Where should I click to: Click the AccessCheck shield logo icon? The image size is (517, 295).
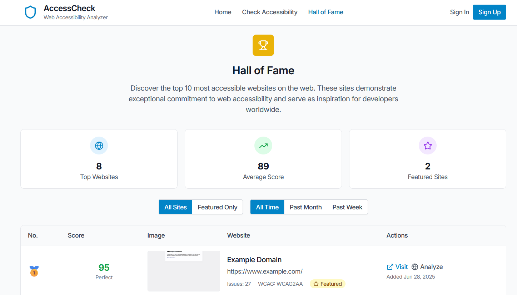30,12
